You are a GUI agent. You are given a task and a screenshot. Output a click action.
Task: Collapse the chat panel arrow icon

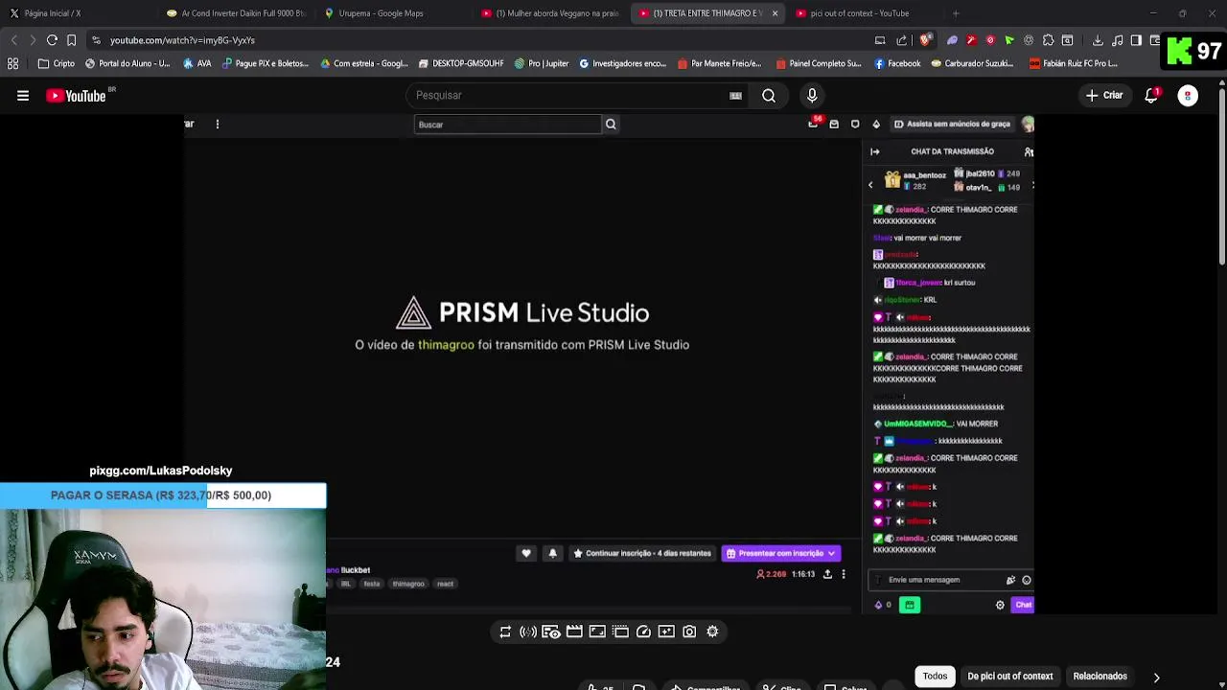point(874,151)
